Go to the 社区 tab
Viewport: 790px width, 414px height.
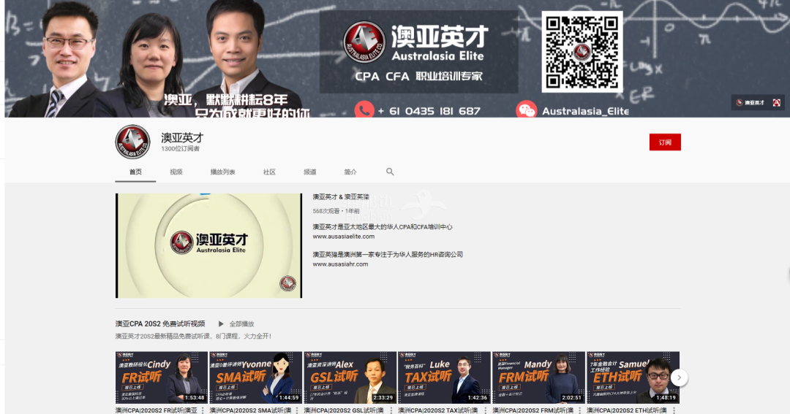click(x=269, y=172)
